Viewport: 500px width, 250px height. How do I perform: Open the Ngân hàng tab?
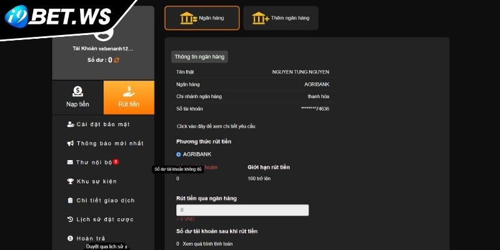(202, 18)
